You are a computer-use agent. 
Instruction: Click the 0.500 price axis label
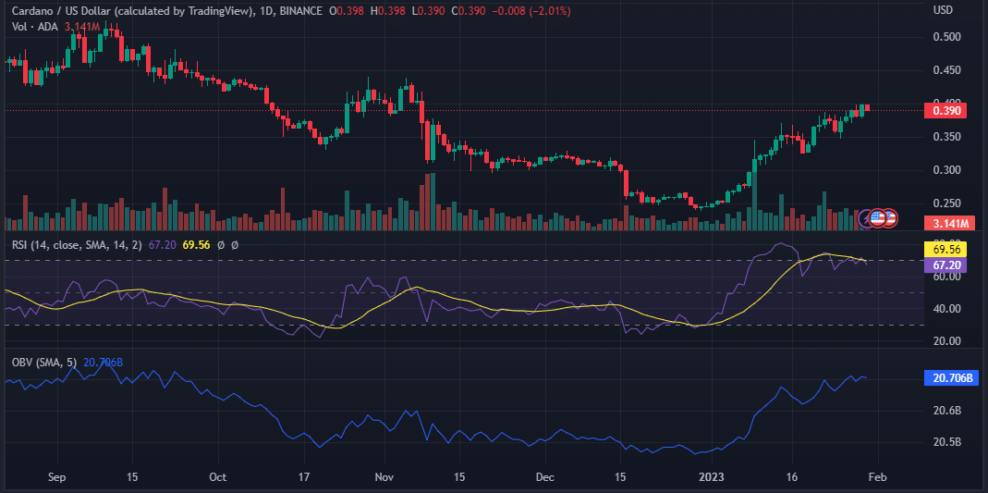[946, 37]
